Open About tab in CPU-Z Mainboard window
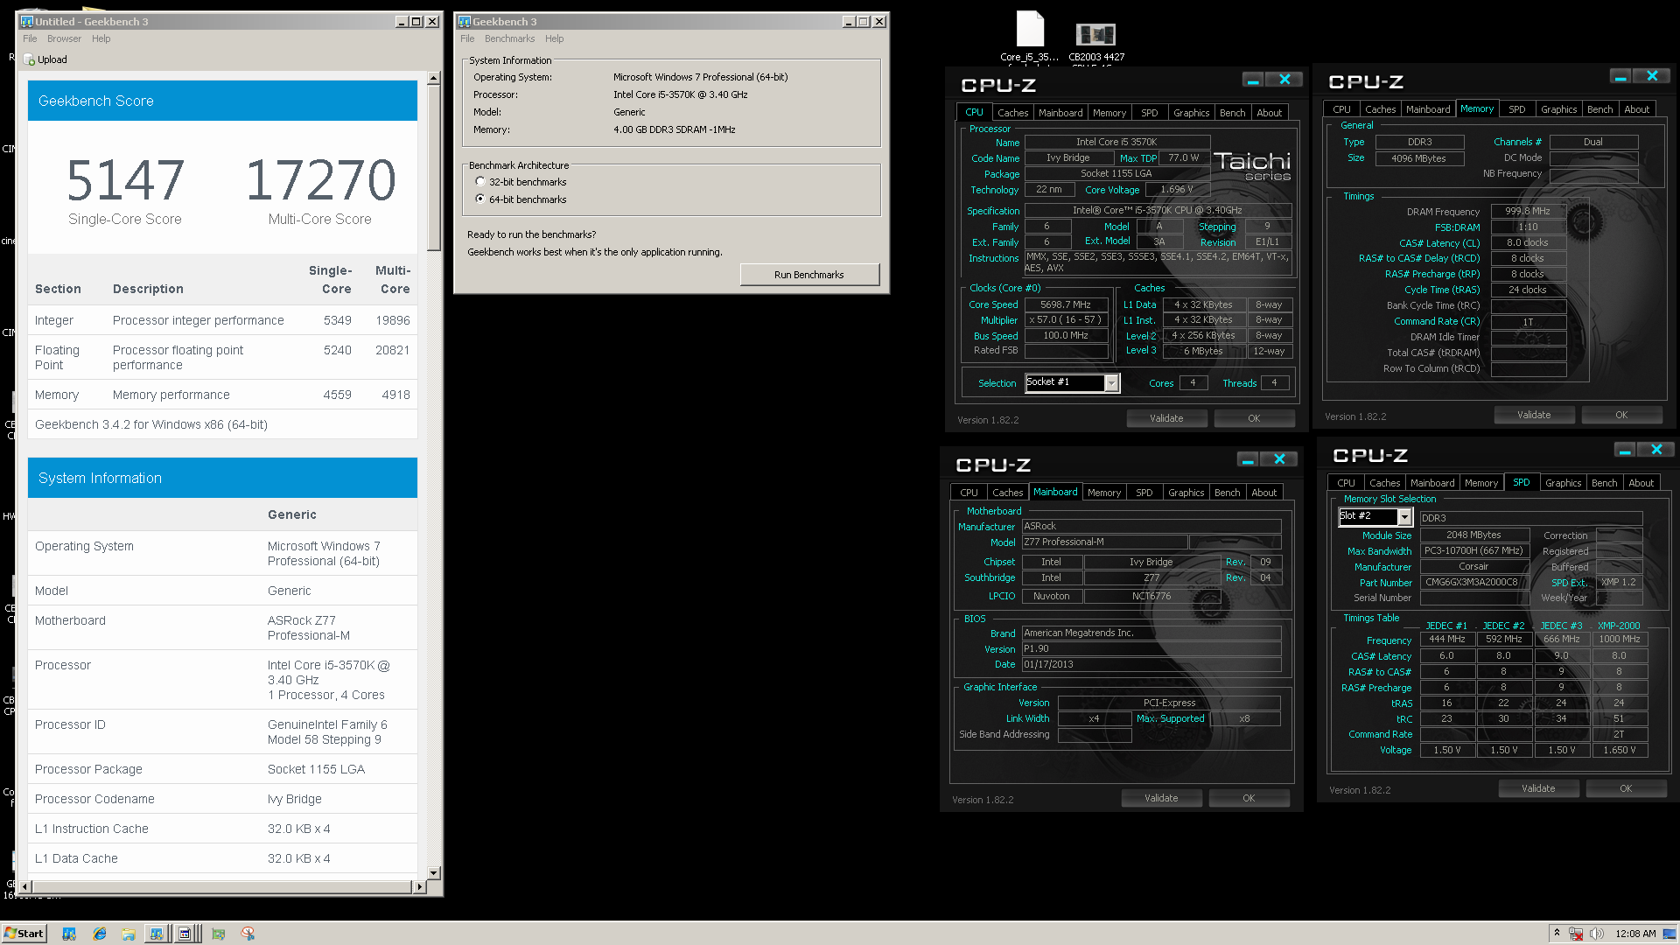Screen dimensions: 1680x945 [x=1263, y=493]
